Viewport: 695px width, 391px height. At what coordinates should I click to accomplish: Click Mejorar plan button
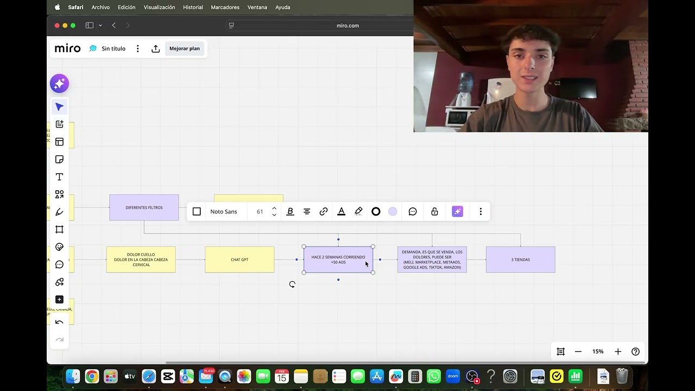[x=185, y=48]
